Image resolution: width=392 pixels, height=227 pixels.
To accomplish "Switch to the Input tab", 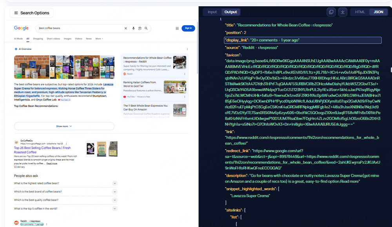I will click(x=212, y=12).
